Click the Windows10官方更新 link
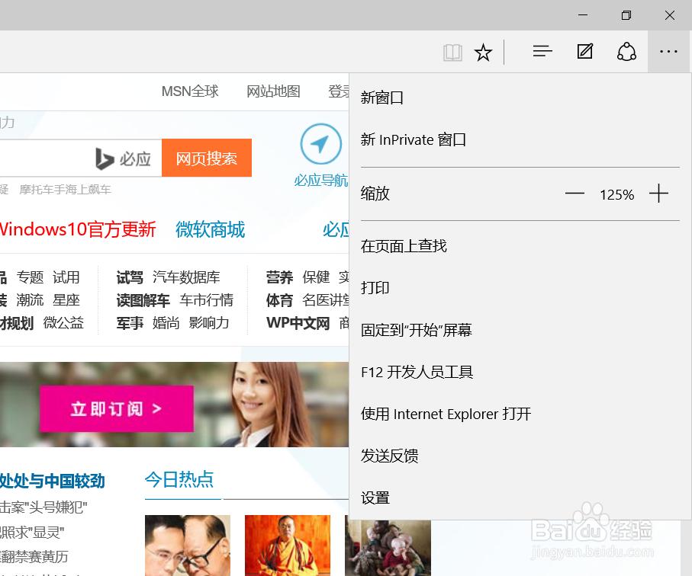692x576 pixels. tap(77, 229)
